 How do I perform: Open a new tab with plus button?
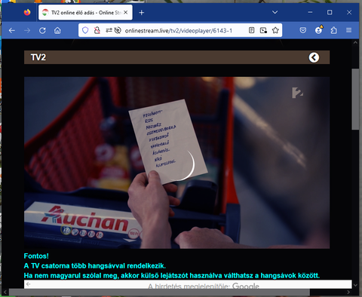[x=142, y=12]
